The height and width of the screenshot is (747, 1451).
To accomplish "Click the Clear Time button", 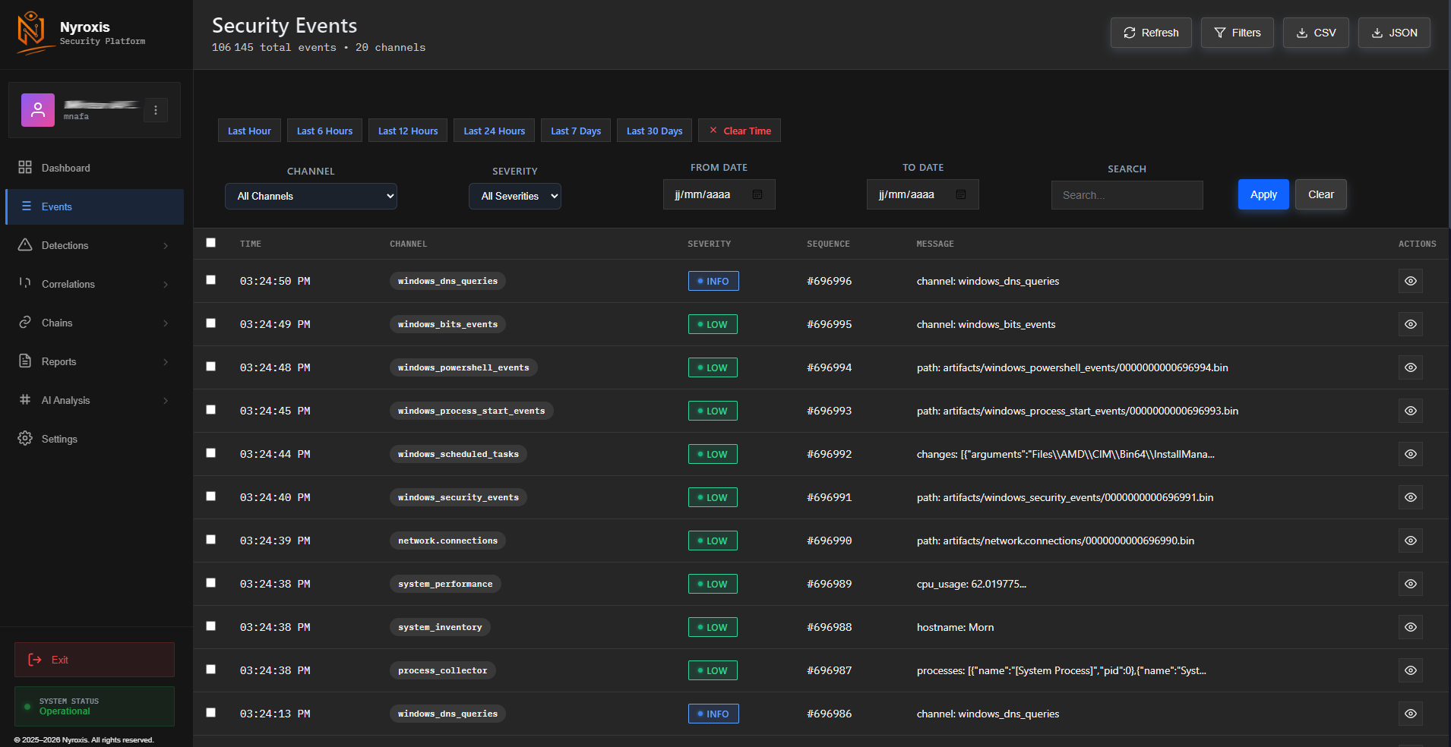I will 739,131.
